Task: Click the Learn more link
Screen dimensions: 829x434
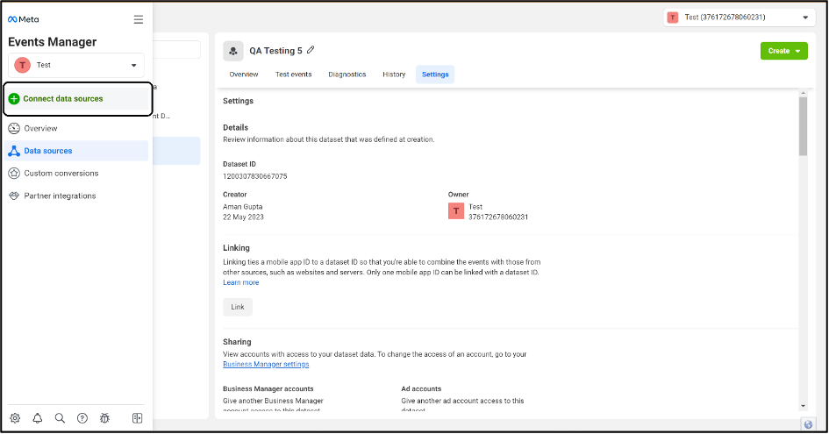Action: (x=241, y=283)
